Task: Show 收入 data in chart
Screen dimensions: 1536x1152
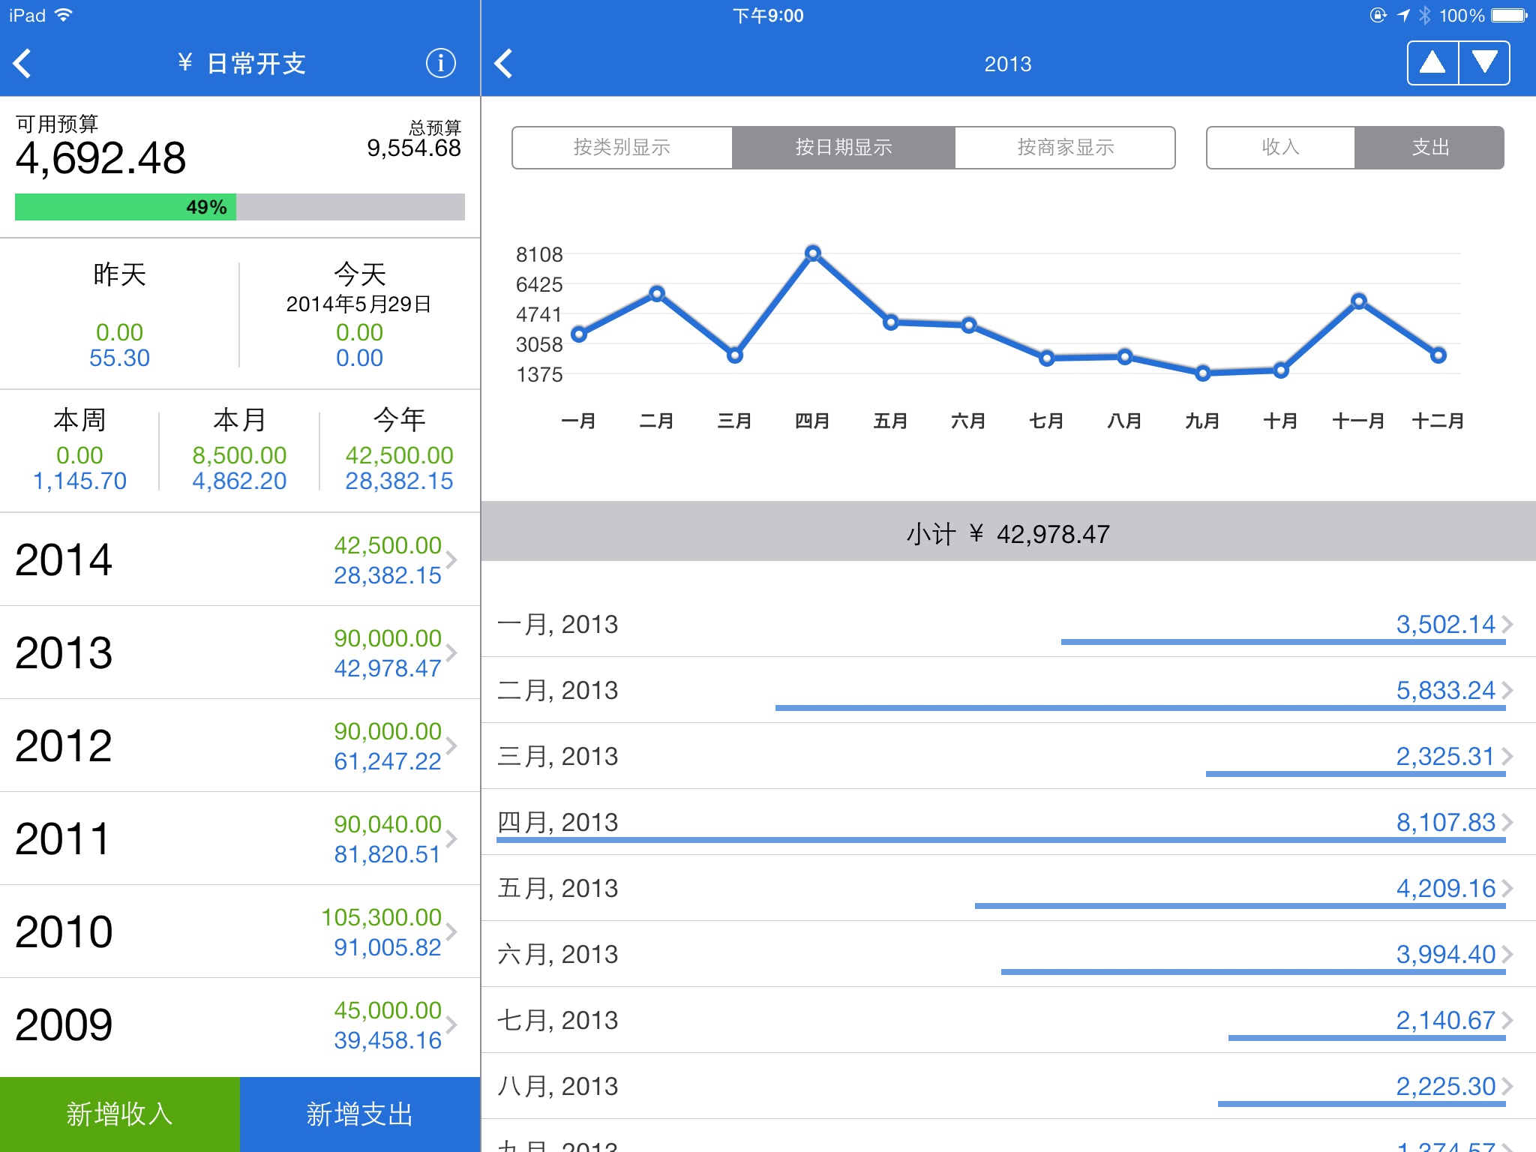Action: (1280, 148)
